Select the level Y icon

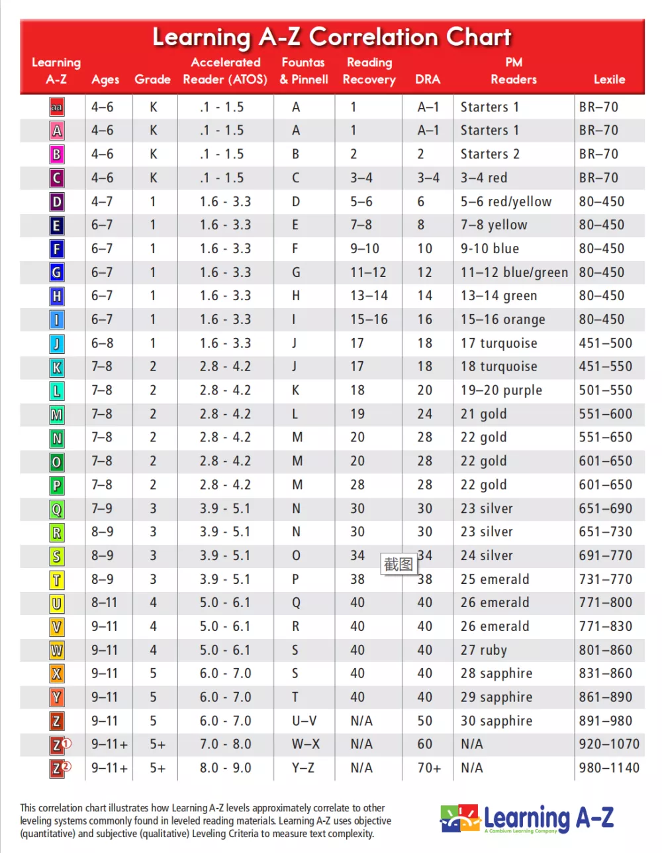[57, 698]
